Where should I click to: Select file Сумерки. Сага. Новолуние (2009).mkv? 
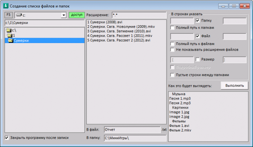(x=121, y=27)
